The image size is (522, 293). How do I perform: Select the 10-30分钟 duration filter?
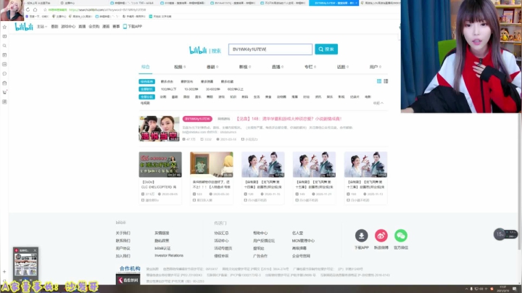[191, 89]
